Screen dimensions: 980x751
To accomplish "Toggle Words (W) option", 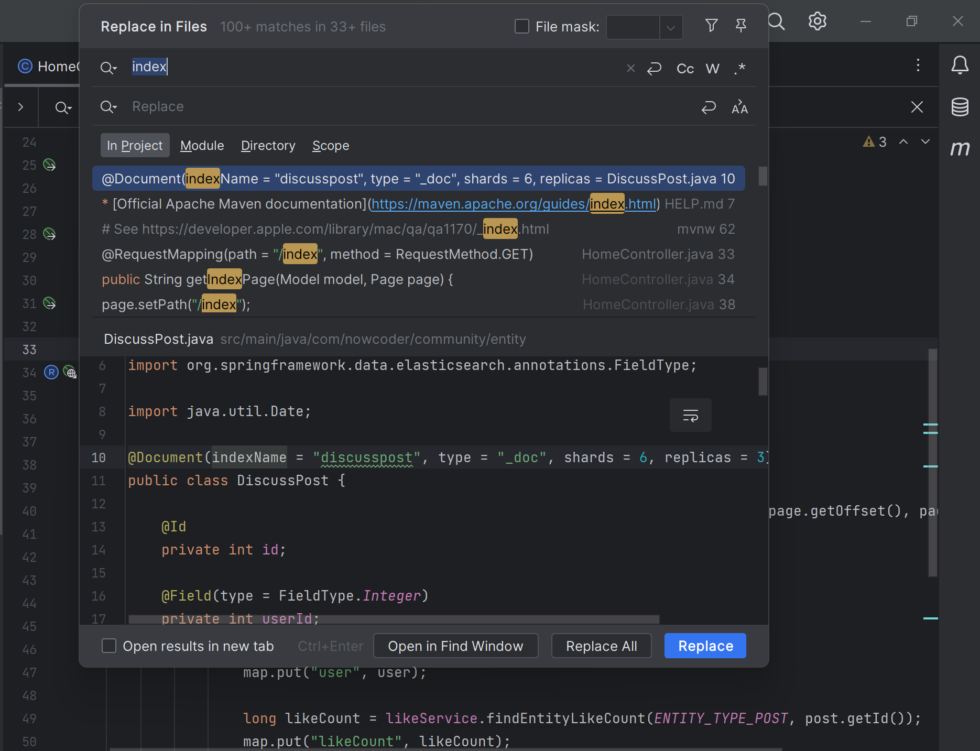I will pos(712,69).
